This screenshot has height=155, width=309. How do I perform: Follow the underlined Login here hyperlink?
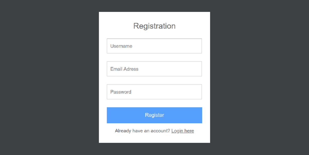tap(183, 131)
